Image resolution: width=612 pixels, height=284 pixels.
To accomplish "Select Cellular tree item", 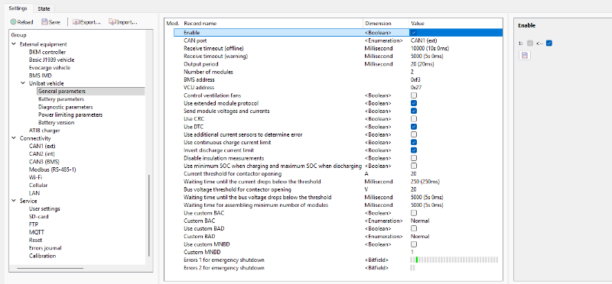I will [x=38, y=185].
